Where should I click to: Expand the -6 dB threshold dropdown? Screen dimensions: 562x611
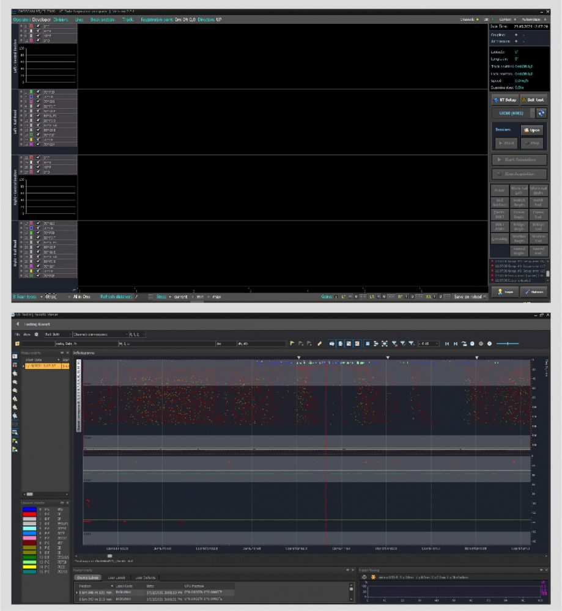(x=438, y=344)
